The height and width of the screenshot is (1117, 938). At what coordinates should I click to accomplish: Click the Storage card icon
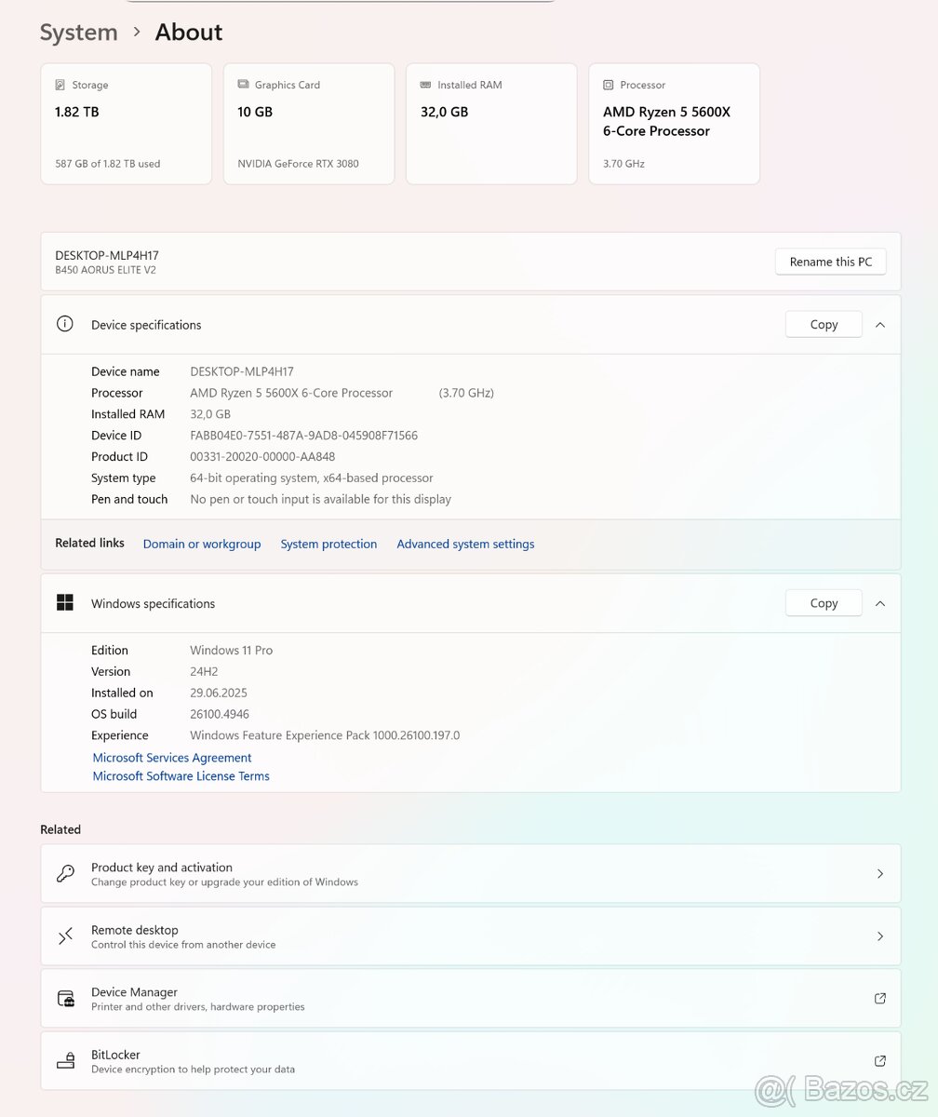pyautogui.click(x=60, y=85)
